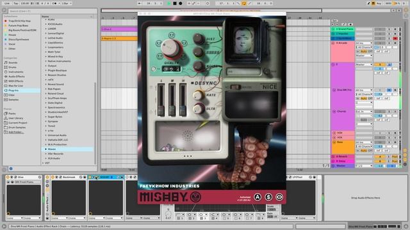Open Chords track Ext. In dropdown
Image resolution: width=410 pixels, height=230 pixels.
tap(364, 111)
